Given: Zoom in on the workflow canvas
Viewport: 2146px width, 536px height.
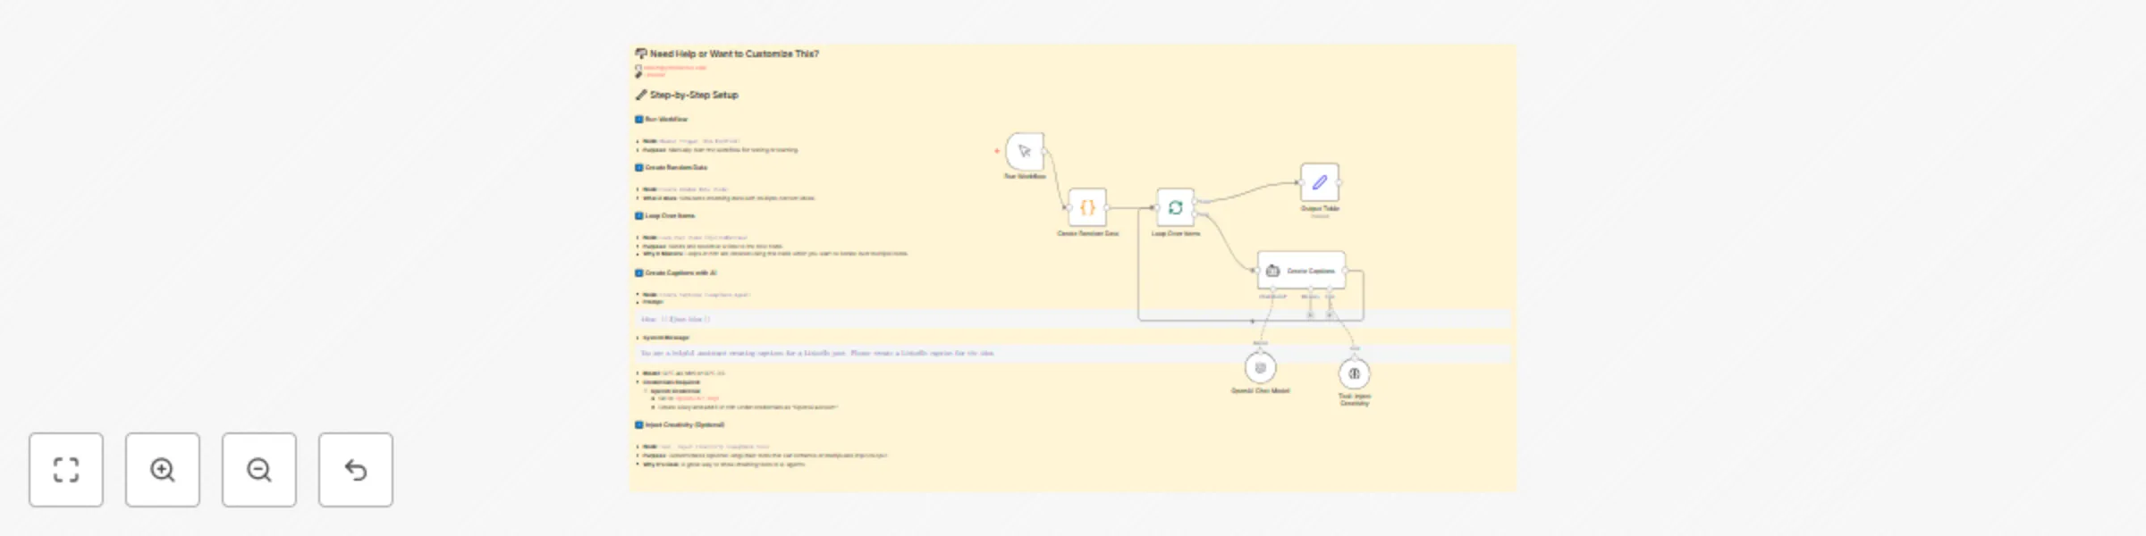Looking at the screenshot, I should pyautogui.click(x=163, y=470).
